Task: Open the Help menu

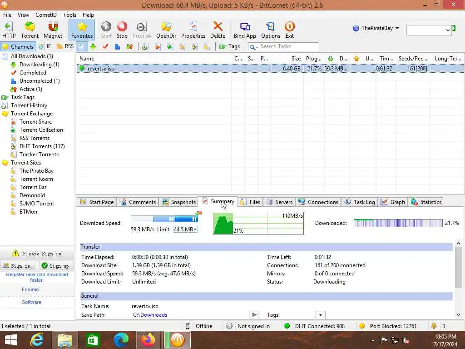Action: click(88, 15)
